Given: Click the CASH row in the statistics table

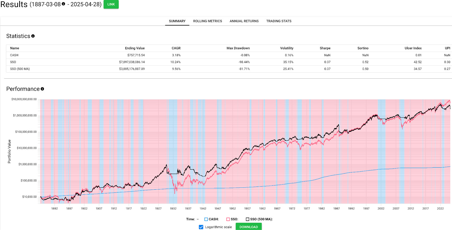Looking at the screenshot, I should (x=14, y=55).
